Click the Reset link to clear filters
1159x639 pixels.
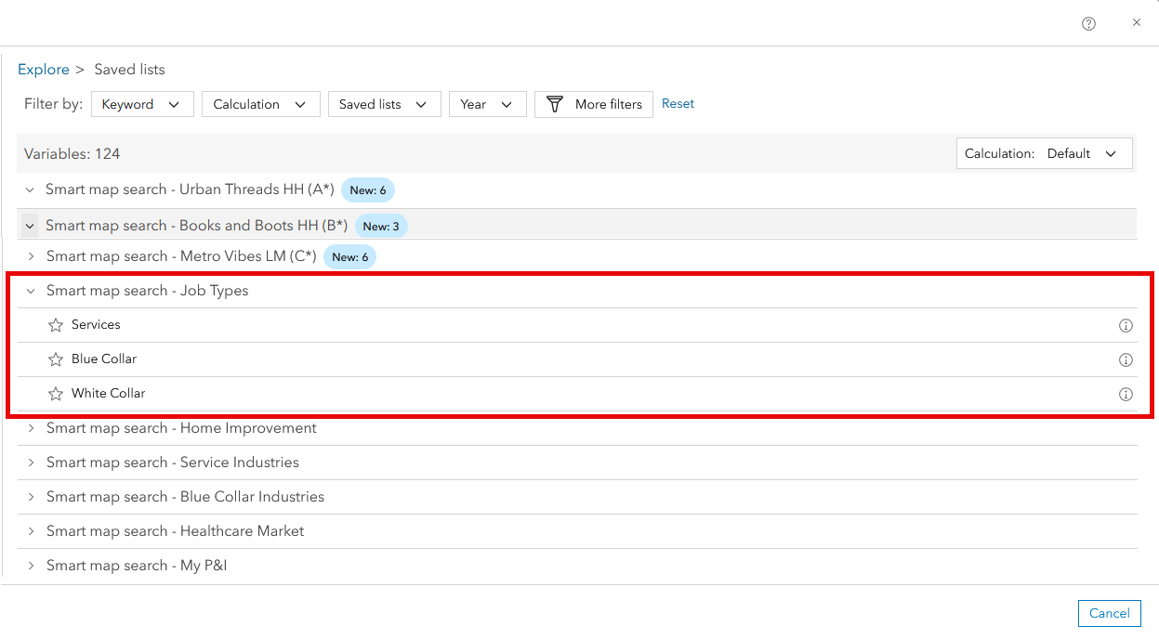[x=678, y=104]
